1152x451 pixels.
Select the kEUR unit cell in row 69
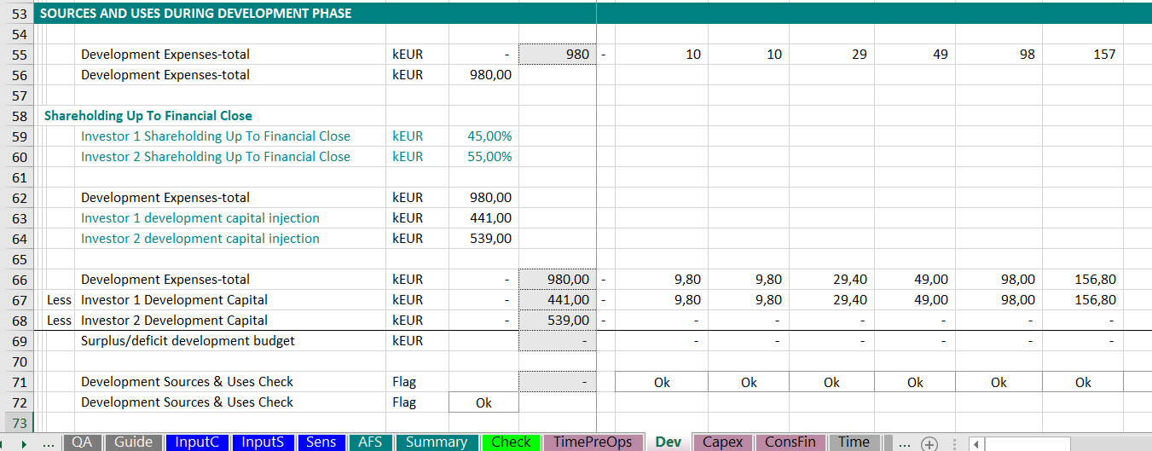417,341
